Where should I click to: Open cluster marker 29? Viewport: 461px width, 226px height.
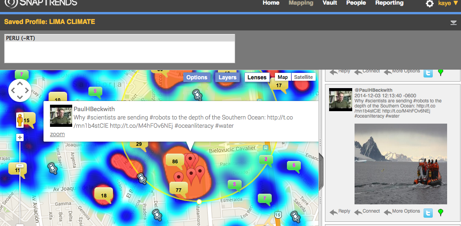coord(139,145)
